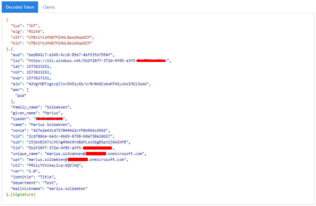316x206 pixels.
Task: Click the "iss" sts.windows.net URL
Action: (82, 61)
